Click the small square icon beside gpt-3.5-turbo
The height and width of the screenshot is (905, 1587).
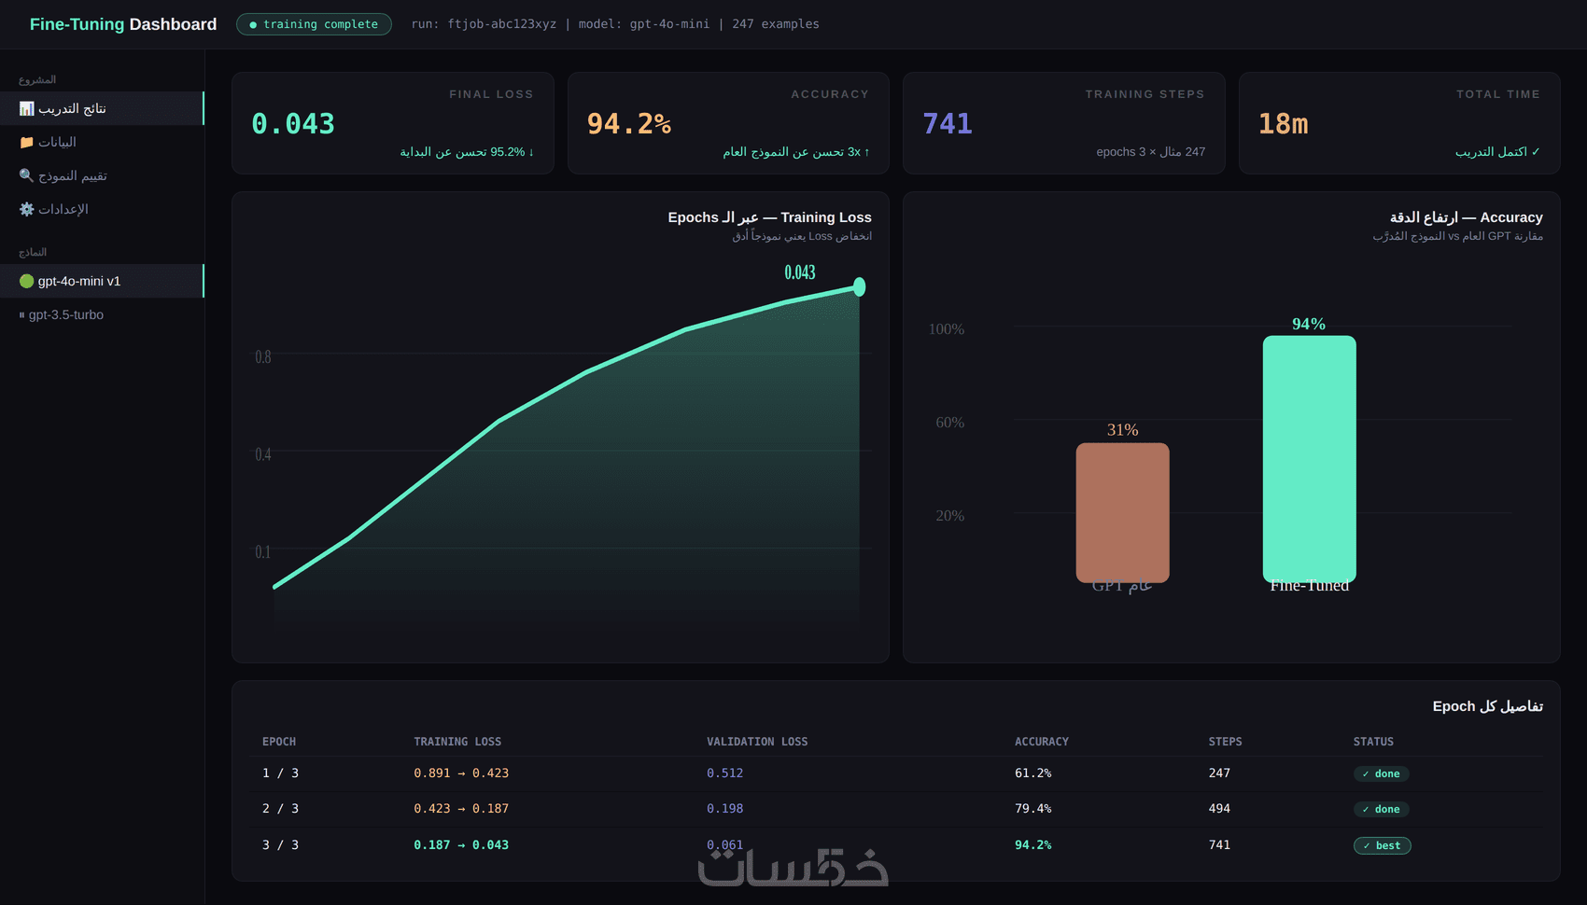tap(21, 315)
